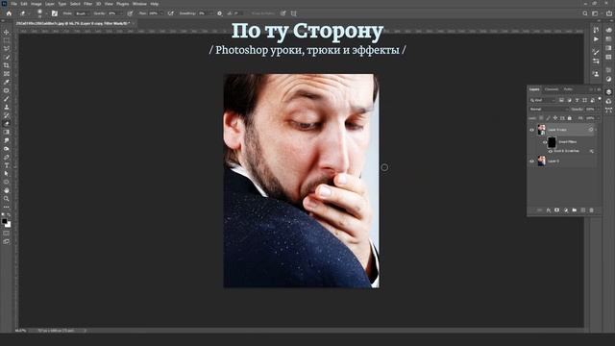Toggle lock position
Viewport: 615px width, 346px height.
coord(555,117)
